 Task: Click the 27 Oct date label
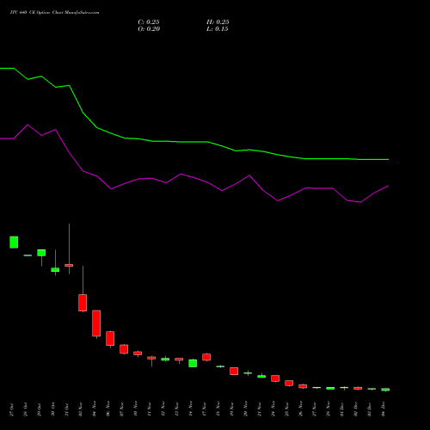pyautogui.click(x=12, y=409)
